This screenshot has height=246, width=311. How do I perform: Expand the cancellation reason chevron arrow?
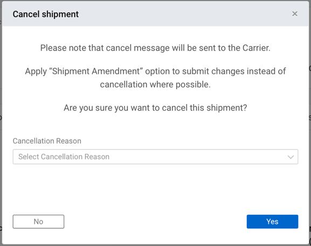(x=291, y=157)
